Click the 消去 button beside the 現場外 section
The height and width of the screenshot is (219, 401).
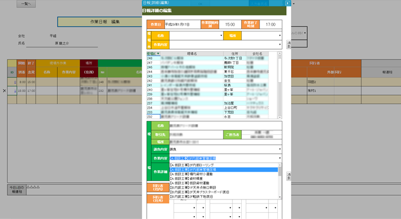point(289,45)
